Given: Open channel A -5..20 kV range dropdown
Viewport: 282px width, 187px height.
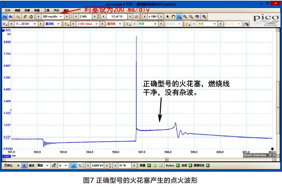Looking at the screenshot, I should pyautogui.click(x=35, y=24).
